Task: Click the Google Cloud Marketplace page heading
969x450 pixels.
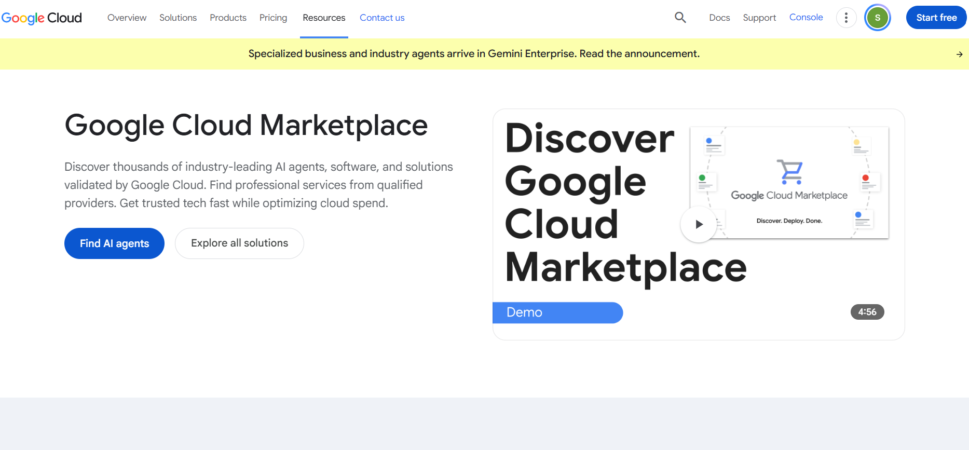Action: coord(246,126)
